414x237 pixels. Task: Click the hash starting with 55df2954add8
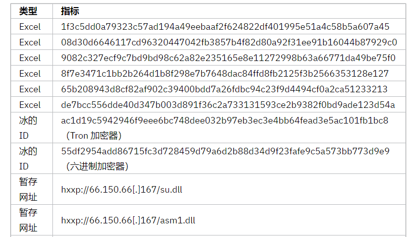coord(225,151)
